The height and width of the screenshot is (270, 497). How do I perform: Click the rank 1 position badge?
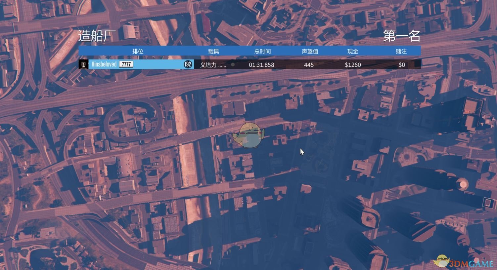pyautogui.click(x=83, y=64)
